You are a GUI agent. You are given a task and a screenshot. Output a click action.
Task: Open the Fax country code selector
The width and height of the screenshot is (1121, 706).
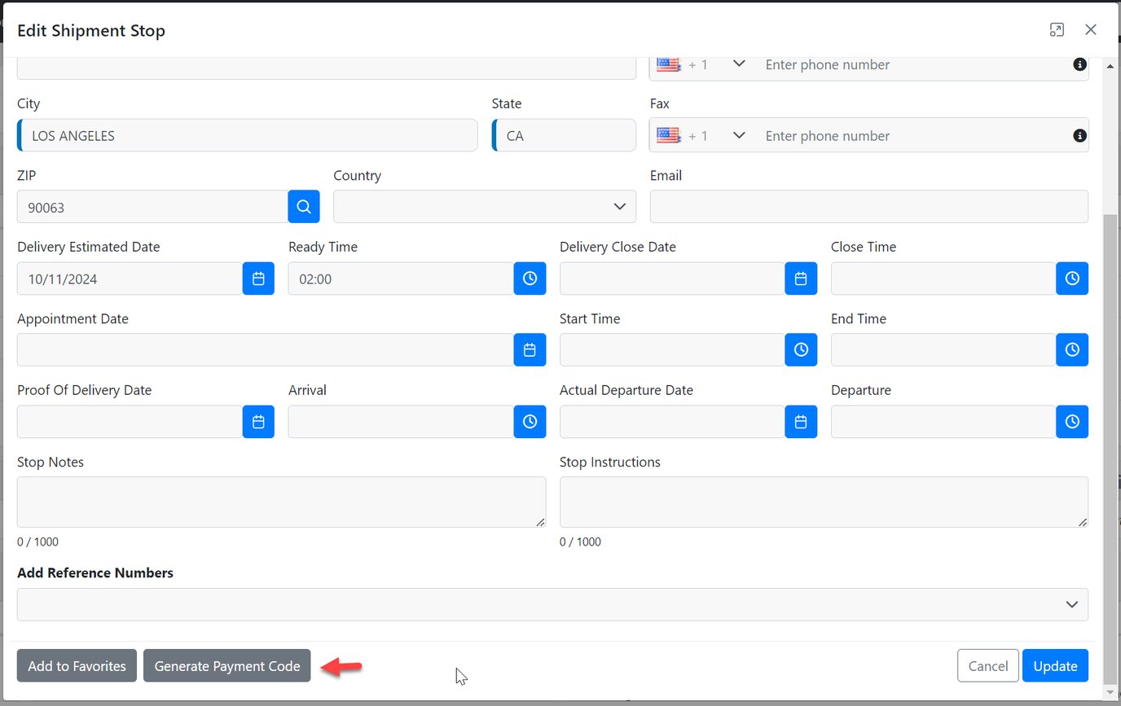pyautogui.click(x=701, y=135)
